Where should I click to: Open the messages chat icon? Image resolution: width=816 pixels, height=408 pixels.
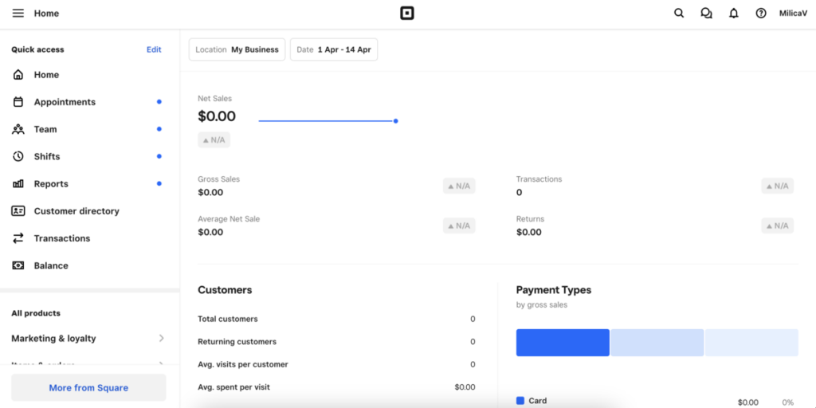point(706,14)
